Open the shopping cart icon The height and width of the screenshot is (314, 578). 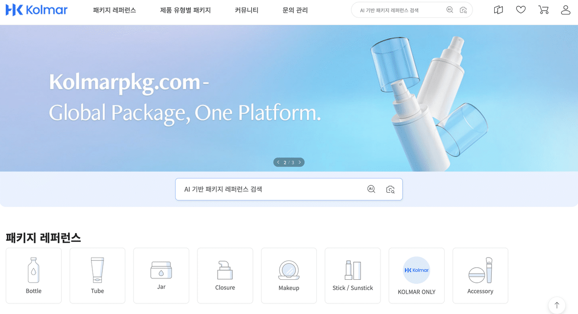click(x=543, y=10)
